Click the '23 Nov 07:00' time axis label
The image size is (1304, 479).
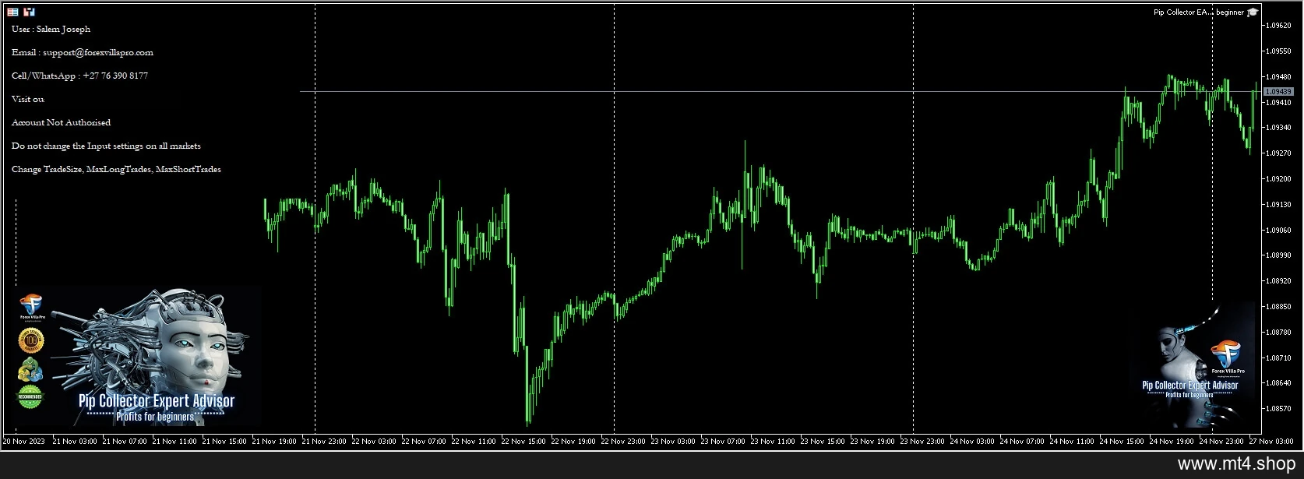(723, 442)
